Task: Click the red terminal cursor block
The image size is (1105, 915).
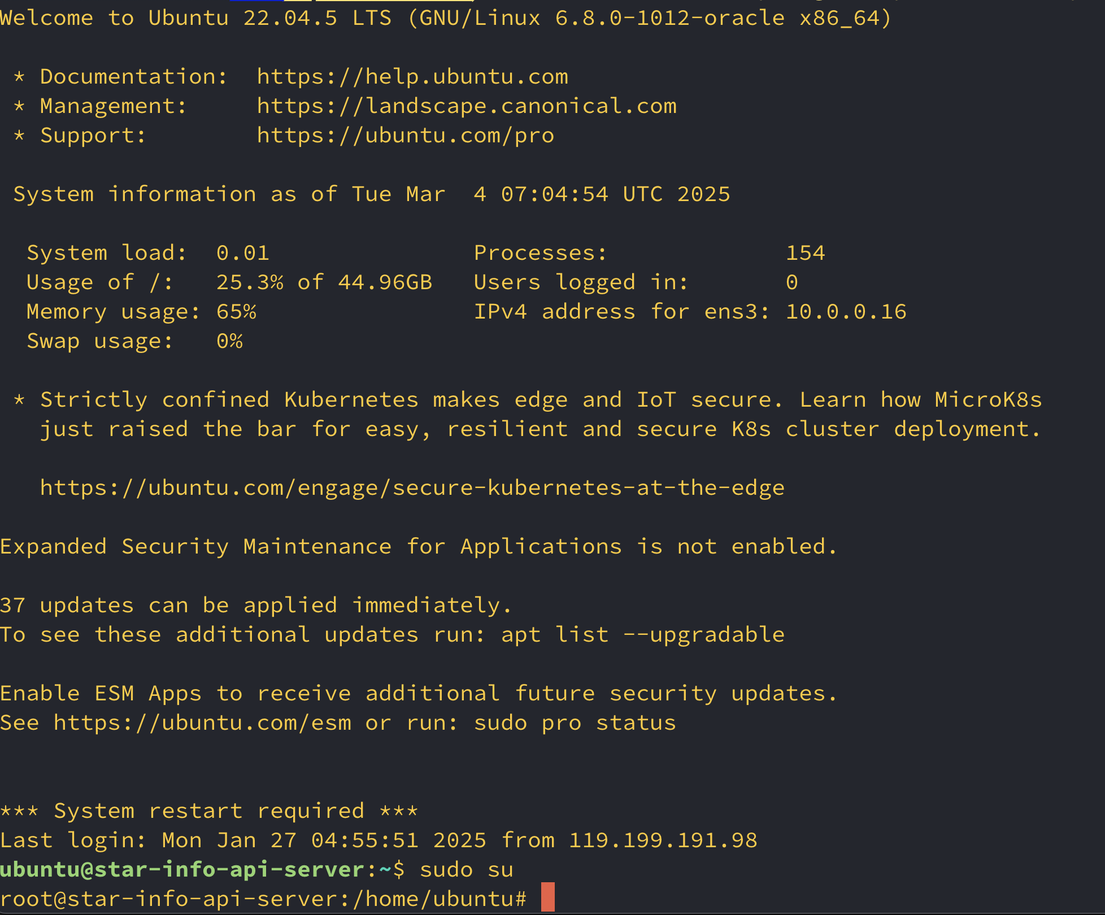Action: (547, 897)
